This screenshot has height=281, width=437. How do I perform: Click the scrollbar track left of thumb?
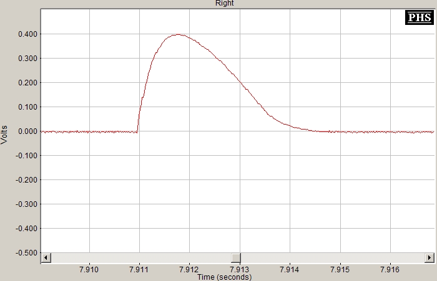[x=141, y=257]
